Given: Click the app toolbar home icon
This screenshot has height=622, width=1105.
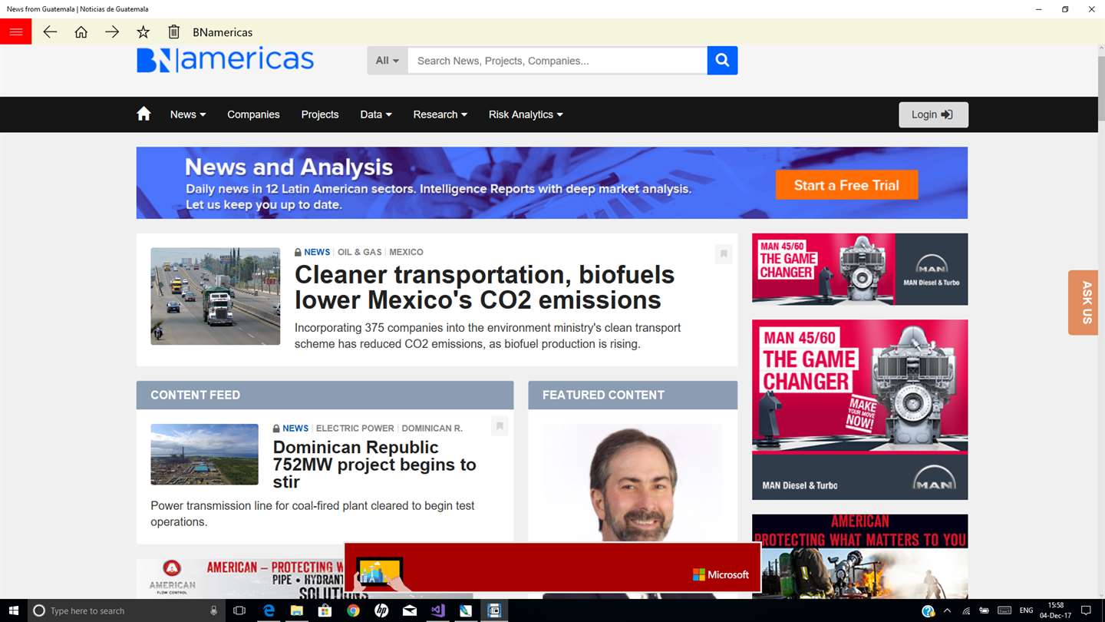Looking at the screenshot, I should pyautogui.click(x=81, y=31).
